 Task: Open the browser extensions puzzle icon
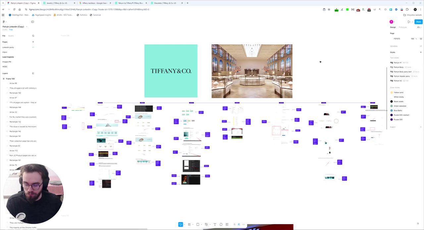(407, 10)
